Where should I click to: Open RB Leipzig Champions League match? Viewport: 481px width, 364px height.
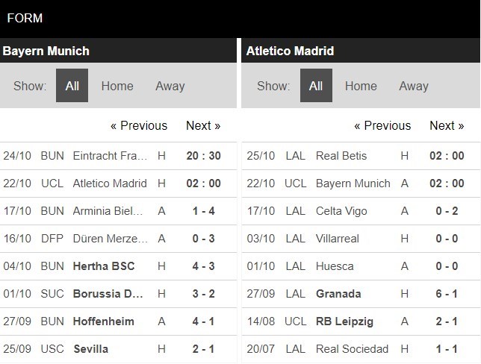coord(361,321)
